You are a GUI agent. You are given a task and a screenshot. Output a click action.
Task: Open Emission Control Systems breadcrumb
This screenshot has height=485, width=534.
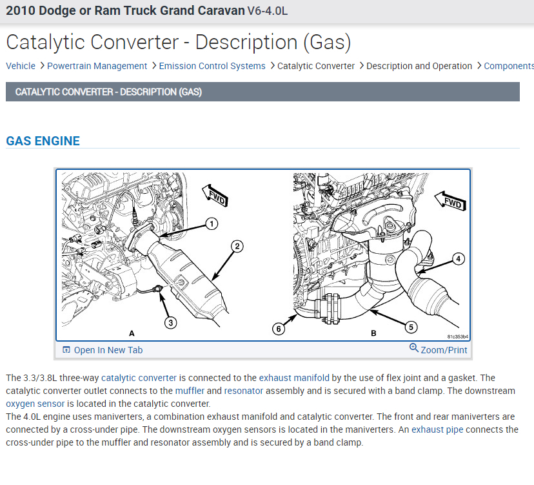coord(212,66)
